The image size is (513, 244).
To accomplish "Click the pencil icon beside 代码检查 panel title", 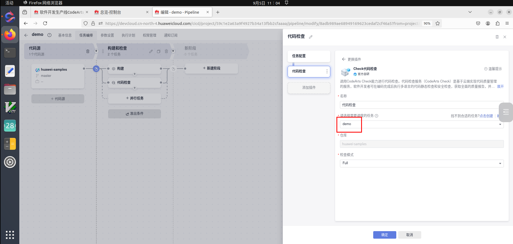I will (x=311, y=37).
